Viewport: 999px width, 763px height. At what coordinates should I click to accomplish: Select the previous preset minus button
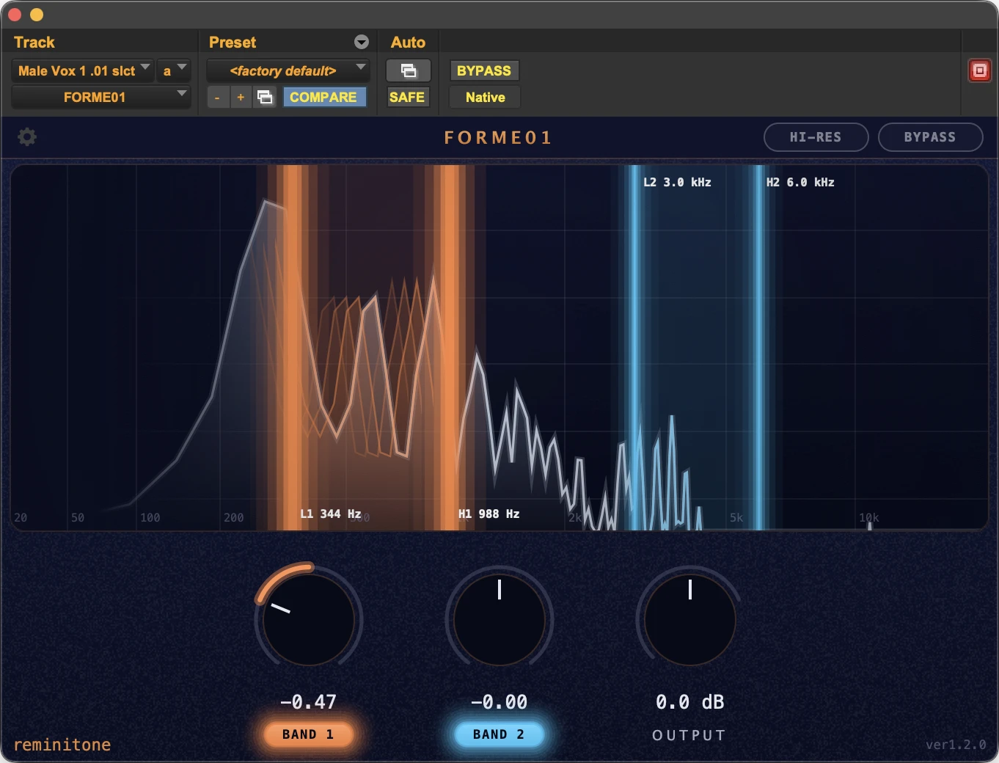click(217, 97)
